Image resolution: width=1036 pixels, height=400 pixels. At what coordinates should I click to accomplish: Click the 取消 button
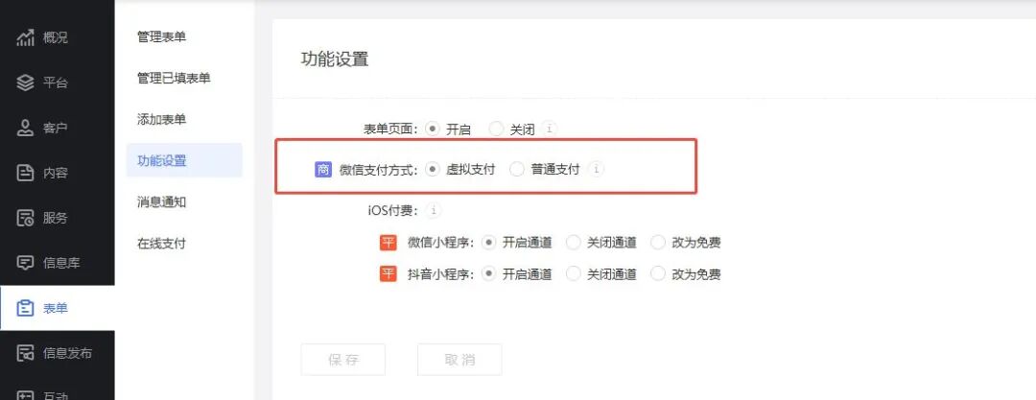coord(459,360)
